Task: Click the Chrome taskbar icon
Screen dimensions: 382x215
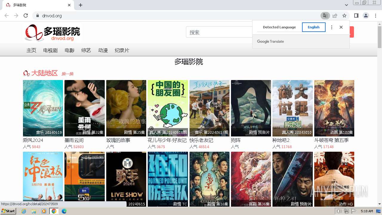Action: point(54,211)
